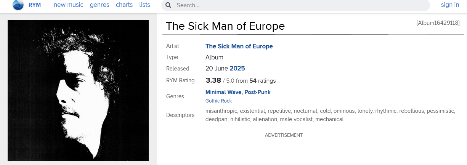Click the 54 ratings count
Viewport: 467px width, 165px height.
pyautogui.click(x=253, y=81)
